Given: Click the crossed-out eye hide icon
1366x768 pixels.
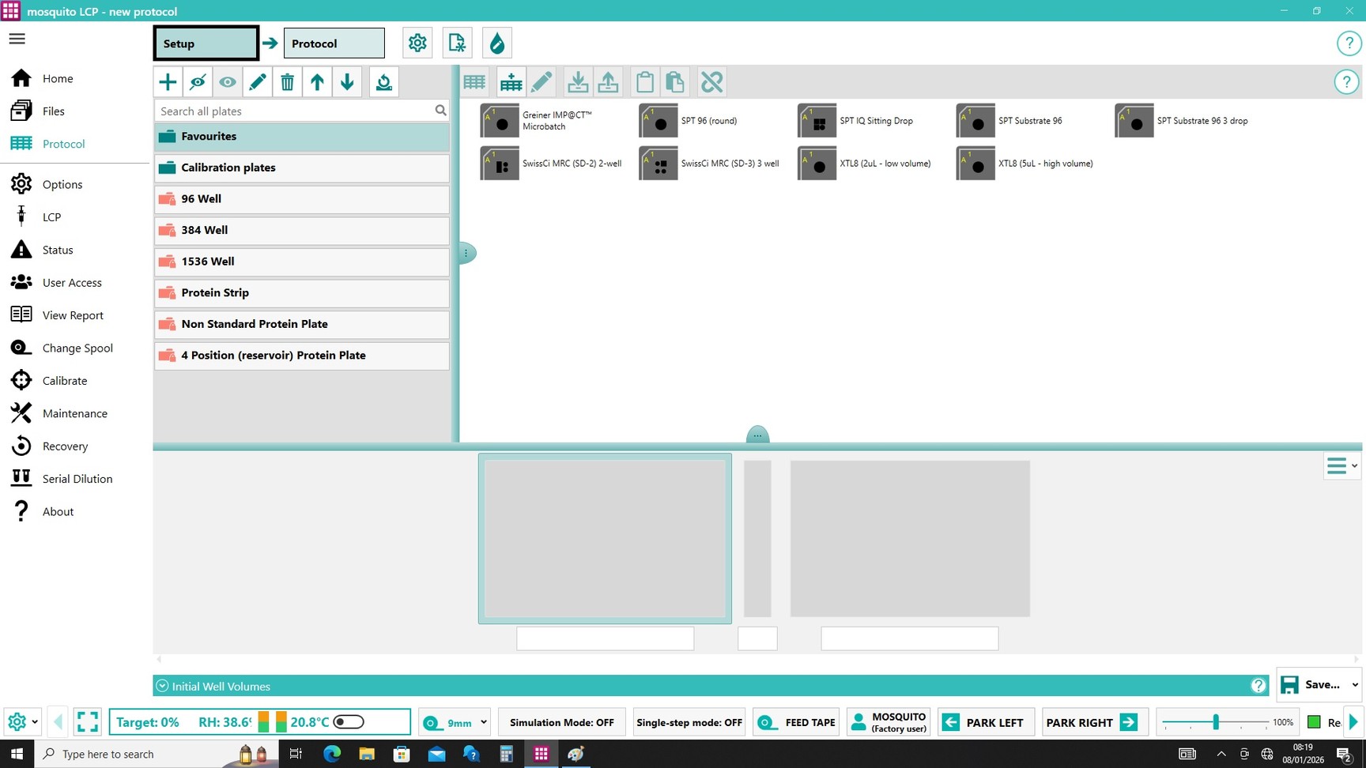Looking at the screenshot, I should pyautogui.click(x=198, y=82).
